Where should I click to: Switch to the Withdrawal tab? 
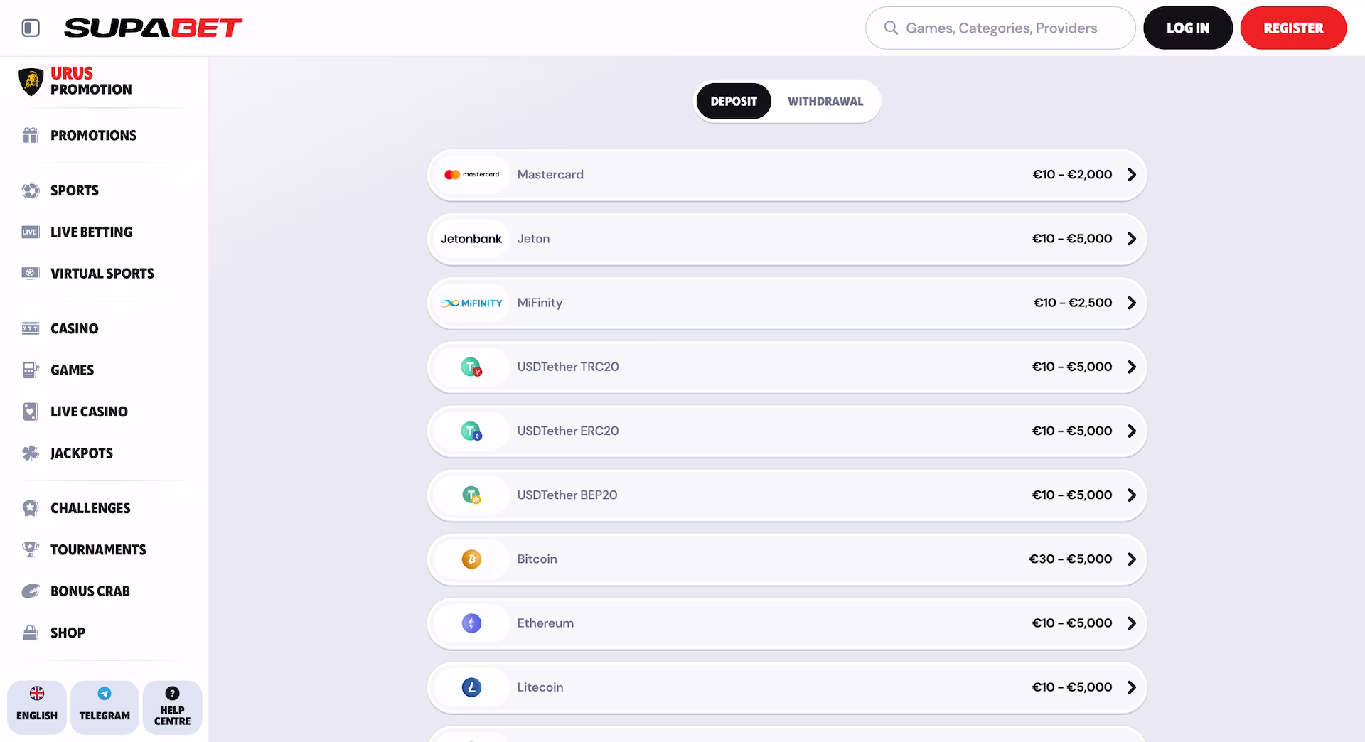(825, 101)
